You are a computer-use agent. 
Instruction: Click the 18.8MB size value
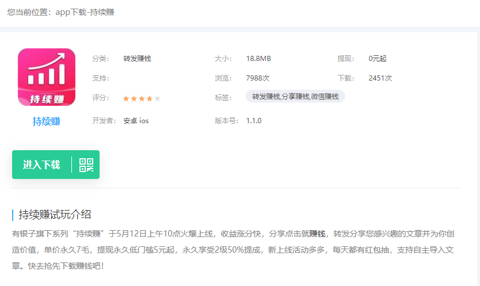pos(258,59)
